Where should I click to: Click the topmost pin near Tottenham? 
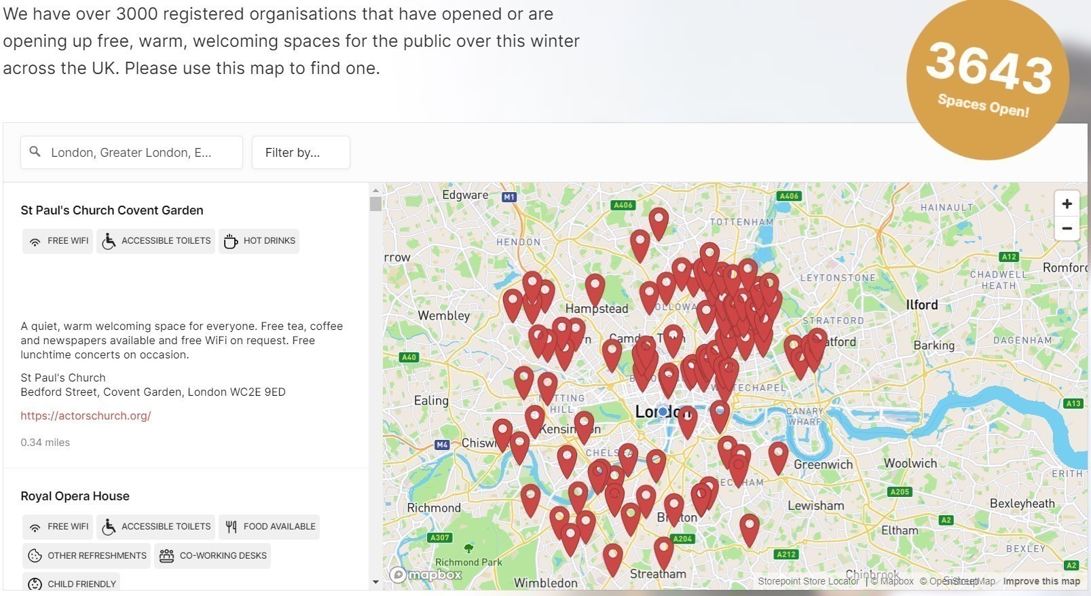[x=659, y=221]
